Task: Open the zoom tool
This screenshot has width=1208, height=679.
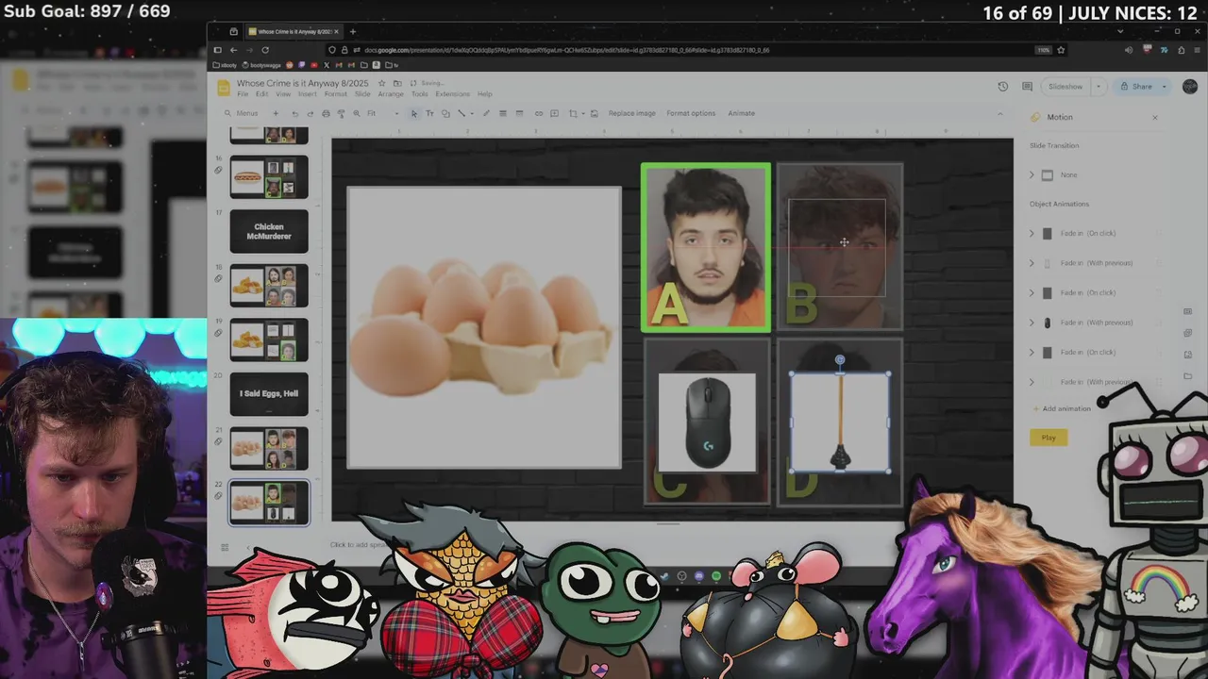Action: point(356,113)
